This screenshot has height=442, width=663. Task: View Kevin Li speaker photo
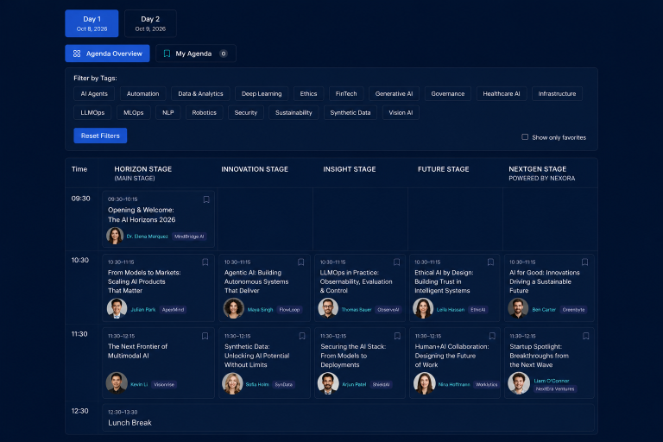tap(117, 382)
